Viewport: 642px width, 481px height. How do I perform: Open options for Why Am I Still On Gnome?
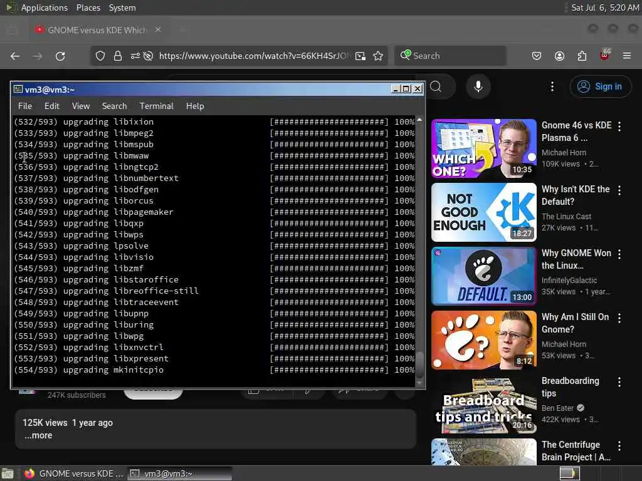click(619, 318)
